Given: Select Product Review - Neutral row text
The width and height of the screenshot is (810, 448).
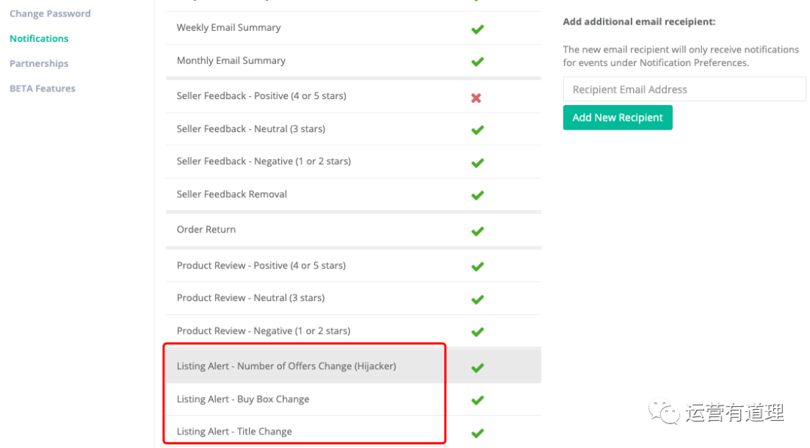Looking at the screenshot, I should (250, 298).
